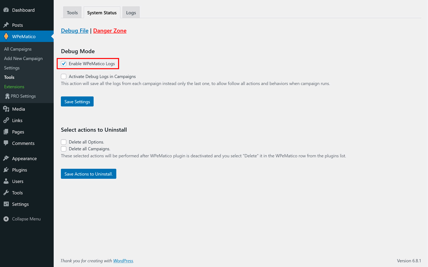Follow the WordPress footer link
Image resolution: width=428 pixels, height=267 pixels.
click(x=123, y=261)
